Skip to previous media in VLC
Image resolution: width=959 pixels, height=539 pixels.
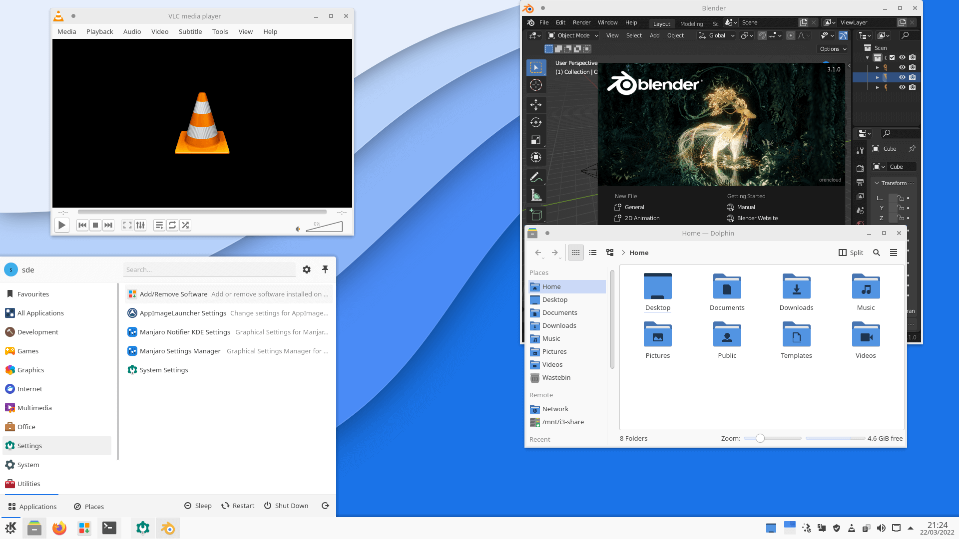tap(82, 225)
